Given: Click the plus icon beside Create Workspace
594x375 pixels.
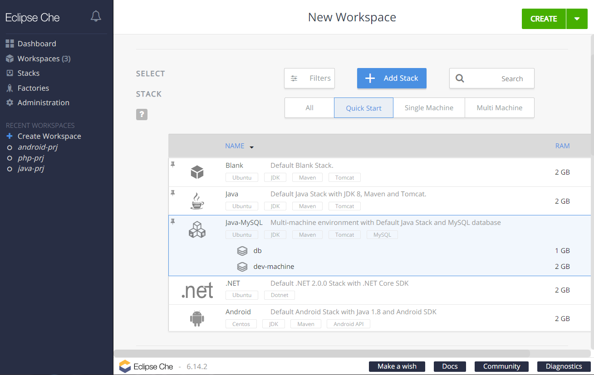Looking at the screenshot, I should (x=10, y=136).
